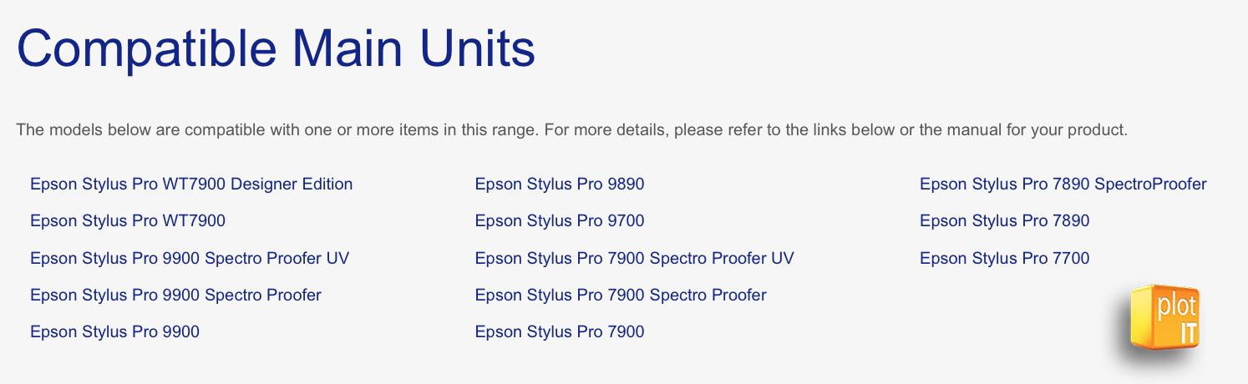Open Epson Stylus Pro 9900 Spectro Proofer link
Screen dimensions: 1248x384
click(x=175, y=295)
